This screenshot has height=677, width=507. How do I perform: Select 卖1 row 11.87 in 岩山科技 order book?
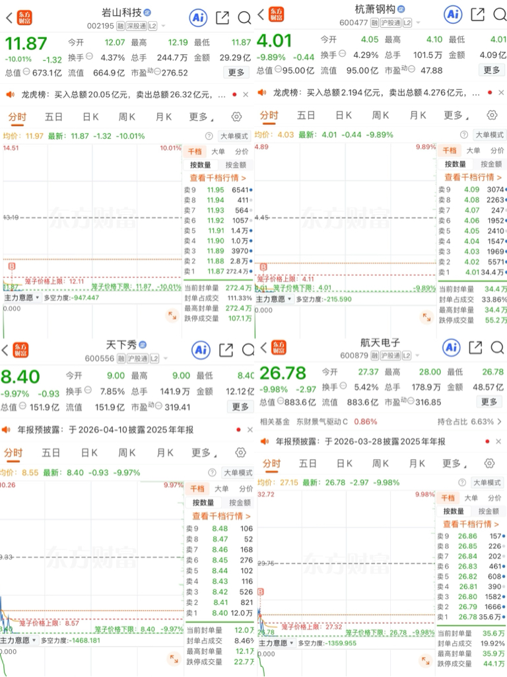pos(218,271)
